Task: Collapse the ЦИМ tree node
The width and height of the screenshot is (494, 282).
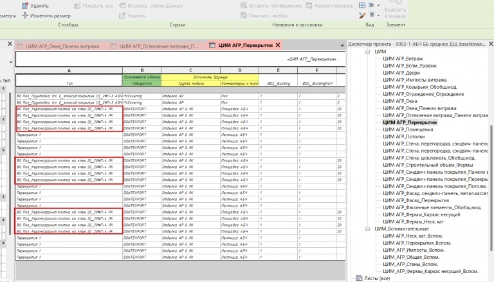Action: 368,52
